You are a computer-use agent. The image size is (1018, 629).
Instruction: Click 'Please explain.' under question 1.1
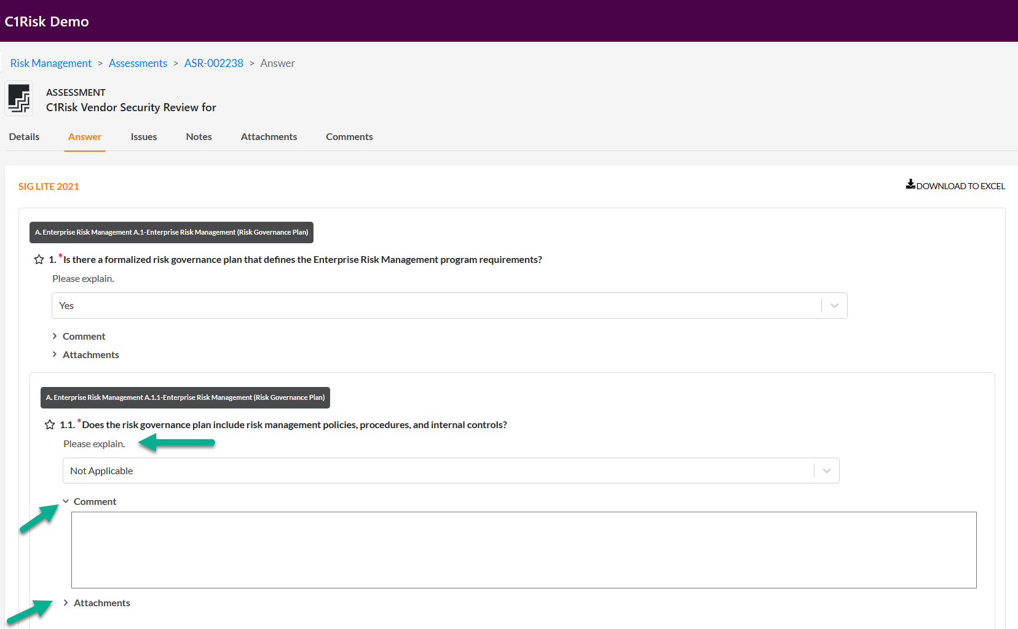click(x=94, y=444)
